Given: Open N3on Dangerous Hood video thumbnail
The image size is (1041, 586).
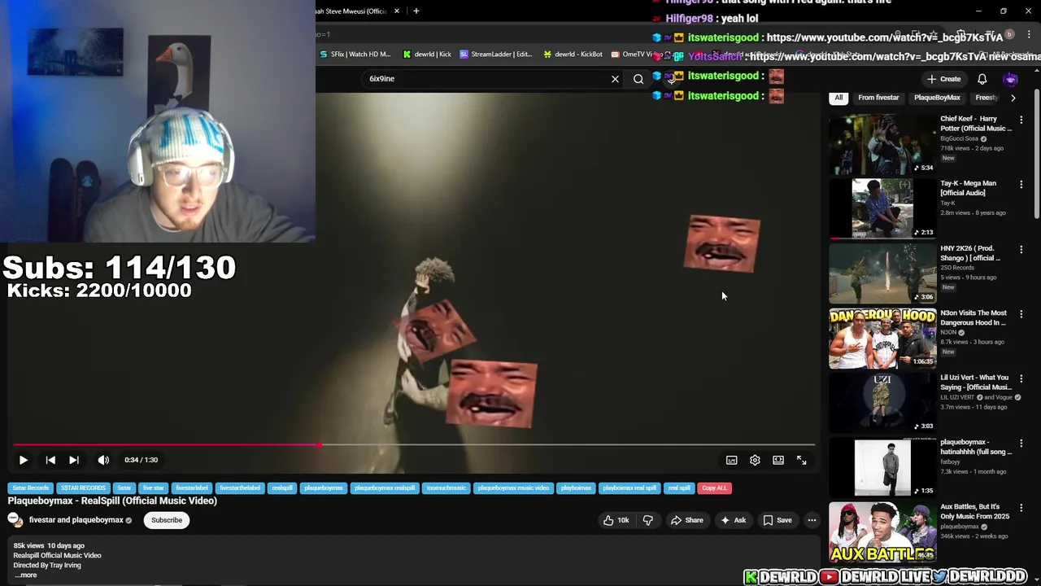Looking at the screenshot, I should (x=882, y=339).
